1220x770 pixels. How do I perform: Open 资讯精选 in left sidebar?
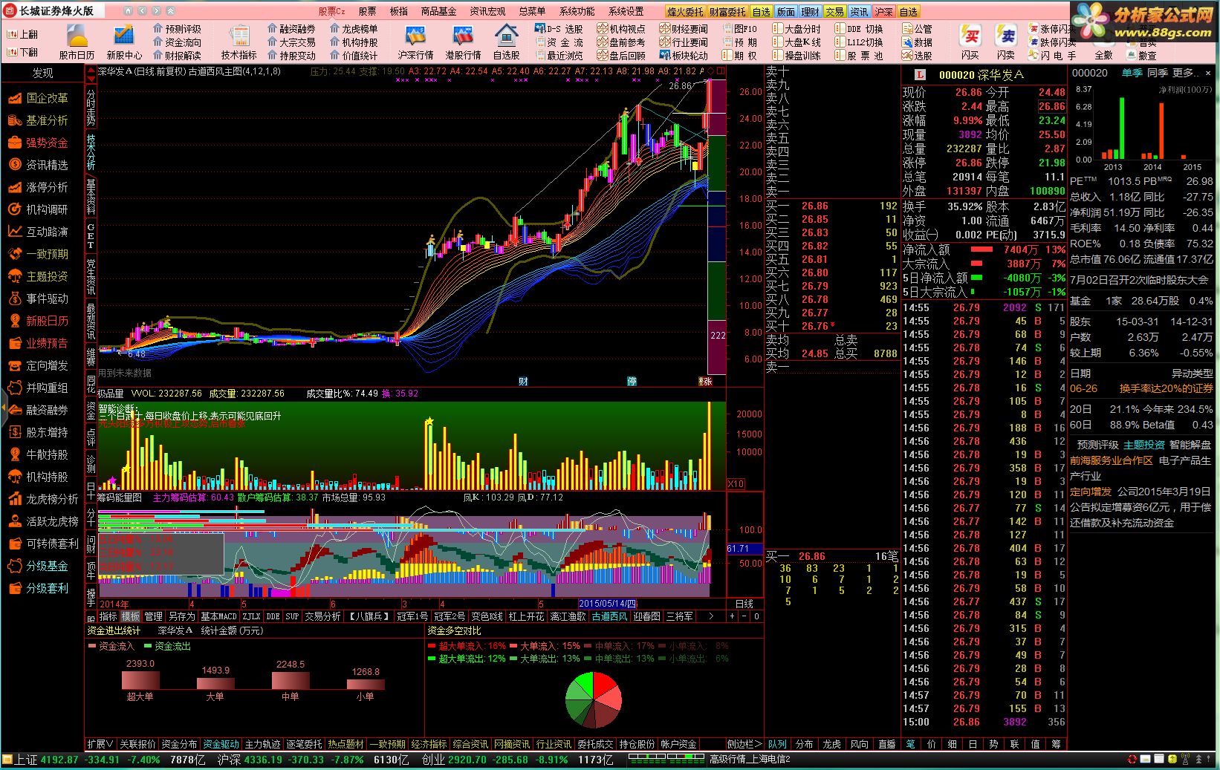click(x=39, y=165)
